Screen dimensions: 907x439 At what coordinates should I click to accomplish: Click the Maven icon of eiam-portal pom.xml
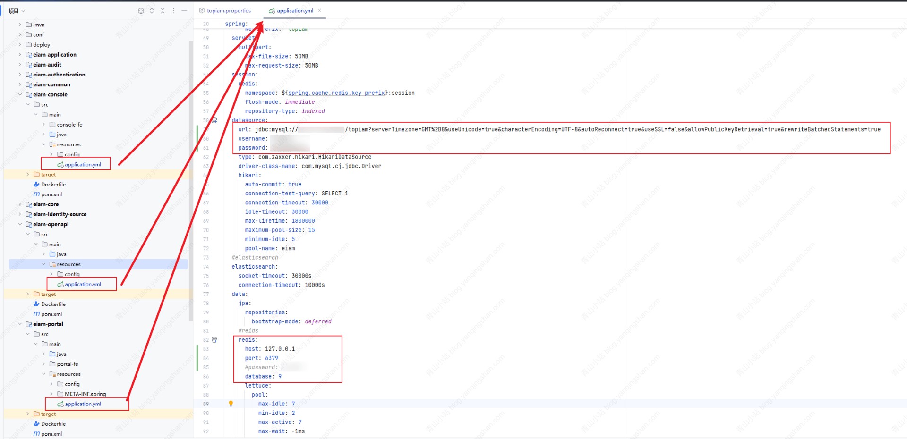click(x=36, y=434)
